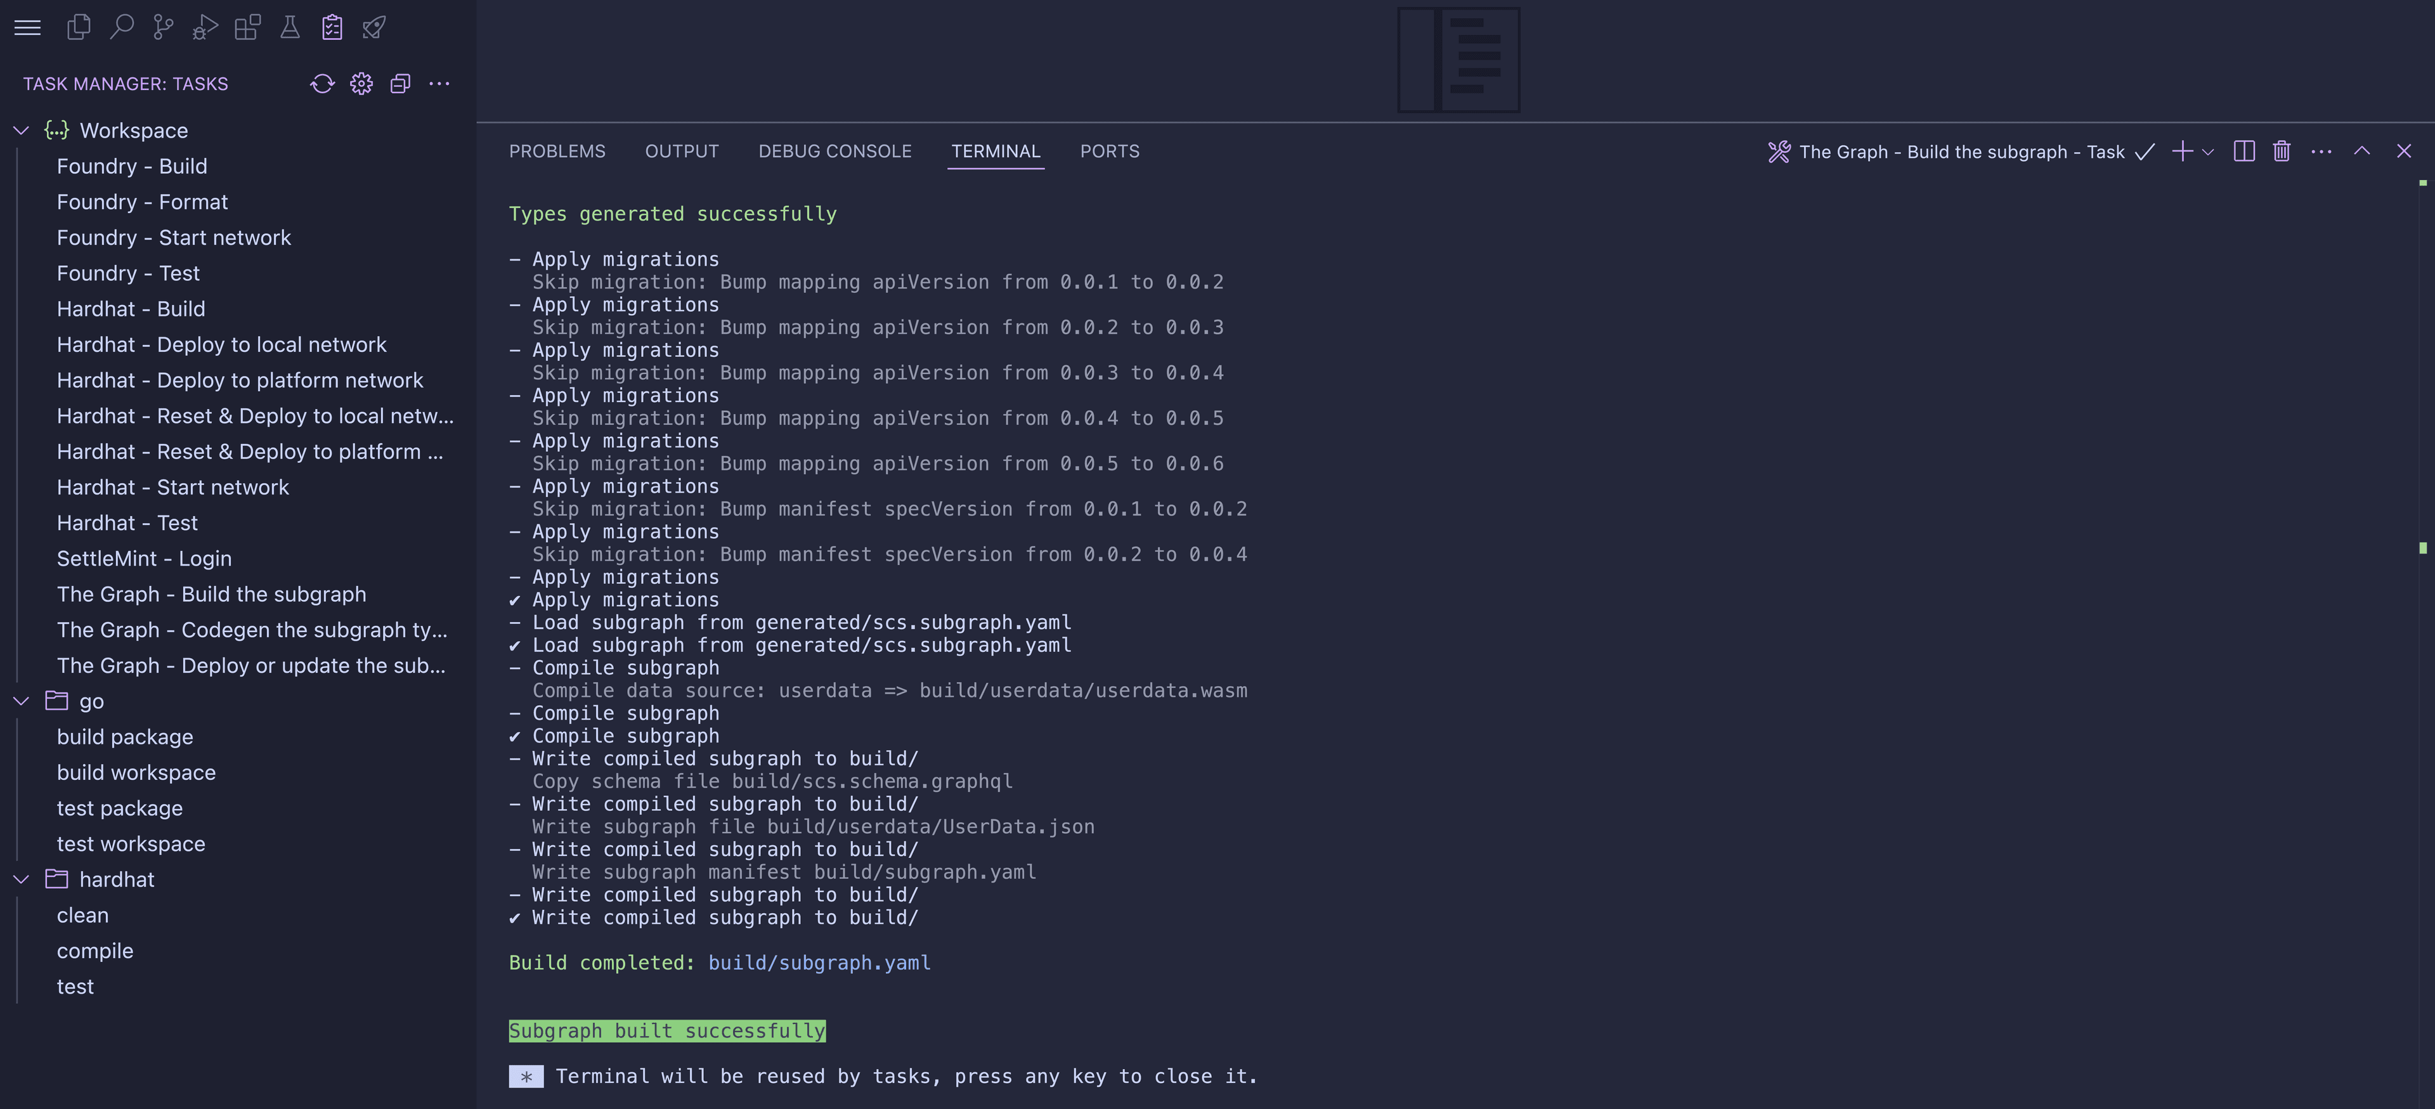The image size is (2435, 1109).
Task: Run the go build package task
Action: tap(125, 737)
